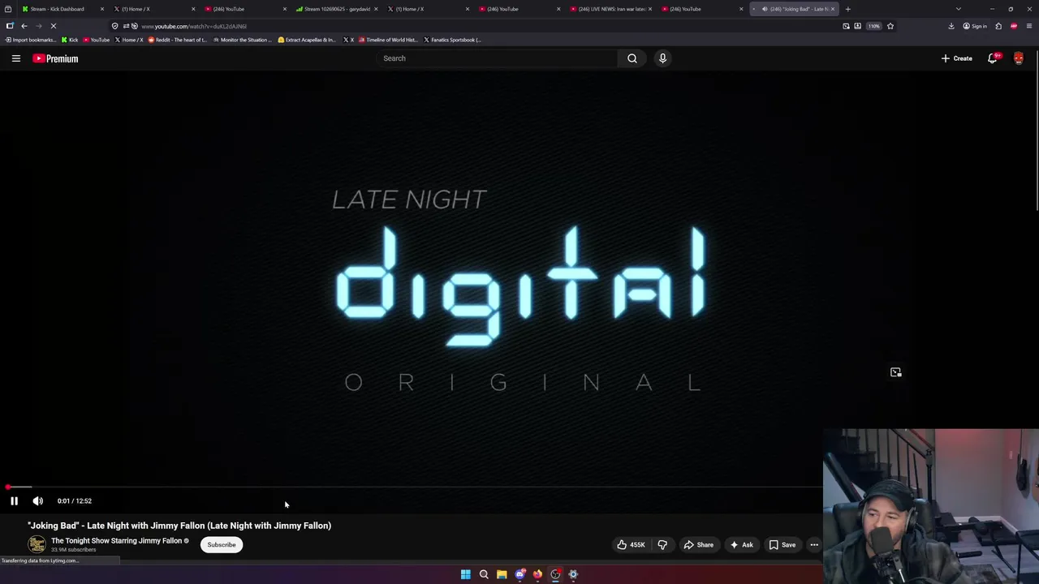Open the YouTube guide hamburger menu
Screen dimensions: 1039x584
(x=15, y=58)
